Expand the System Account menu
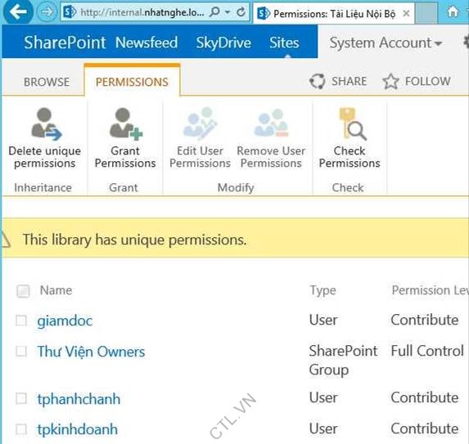The image size is (469, 444). (x=386, y=43)
